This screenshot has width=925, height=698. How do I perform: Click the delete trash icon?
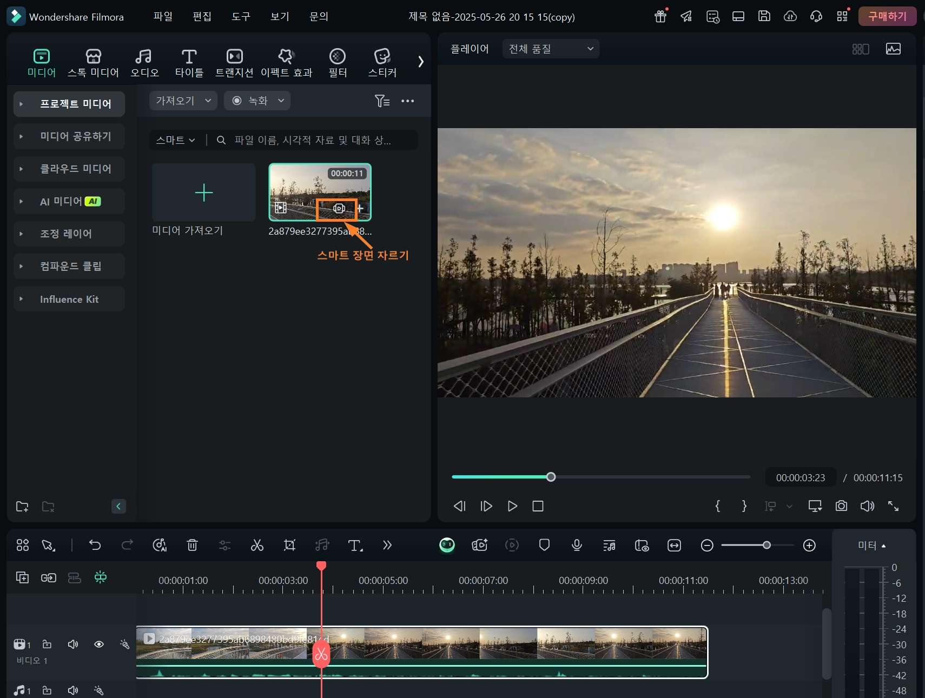click(x=192, y=545)
